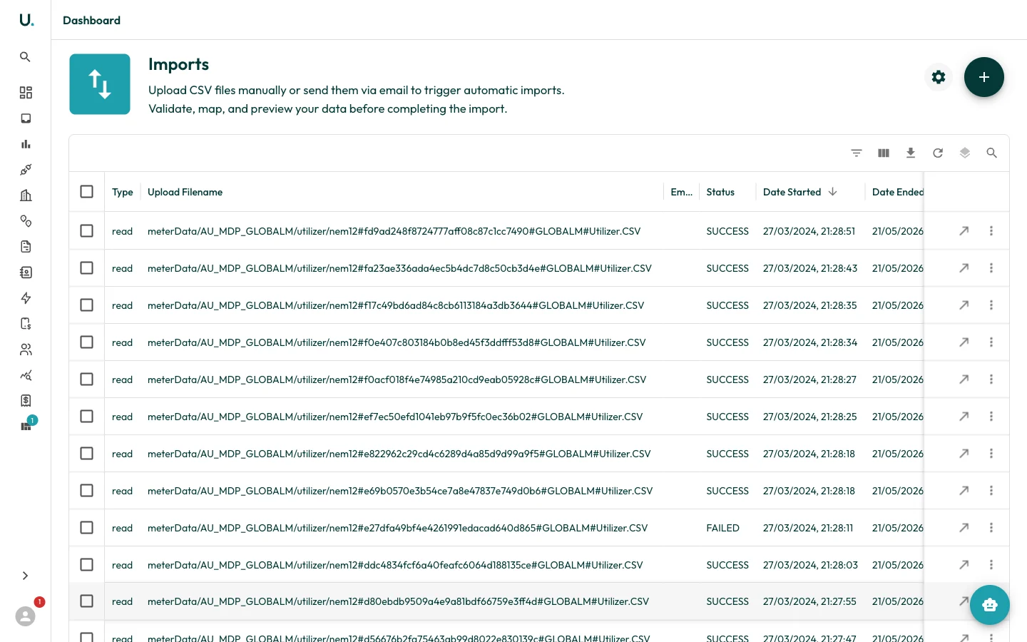Click filename nem12#ddc4834fcf6a40fe...Utilizer.CSV

coord(395,565)
